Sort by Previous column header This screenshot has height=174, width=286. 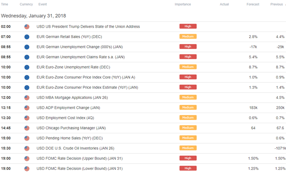276,4
